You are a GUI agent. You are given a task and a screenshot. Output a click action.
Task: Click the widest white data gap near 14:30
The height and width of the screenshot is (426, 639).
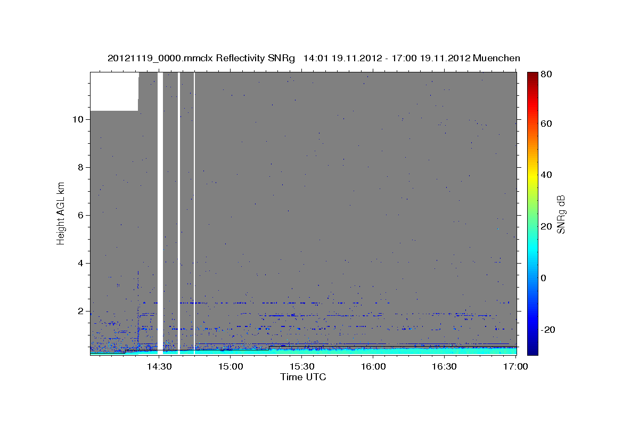point(160,213)
